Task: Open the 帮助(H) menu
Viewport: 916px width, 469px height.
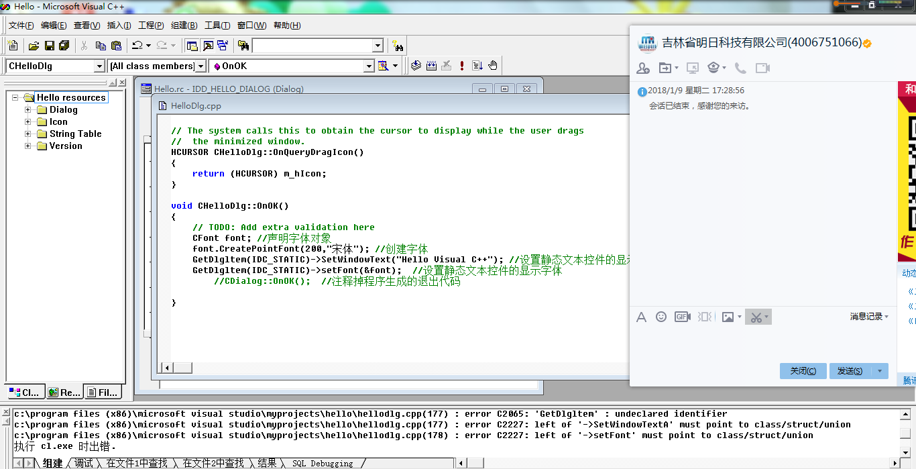Action: 287,25
